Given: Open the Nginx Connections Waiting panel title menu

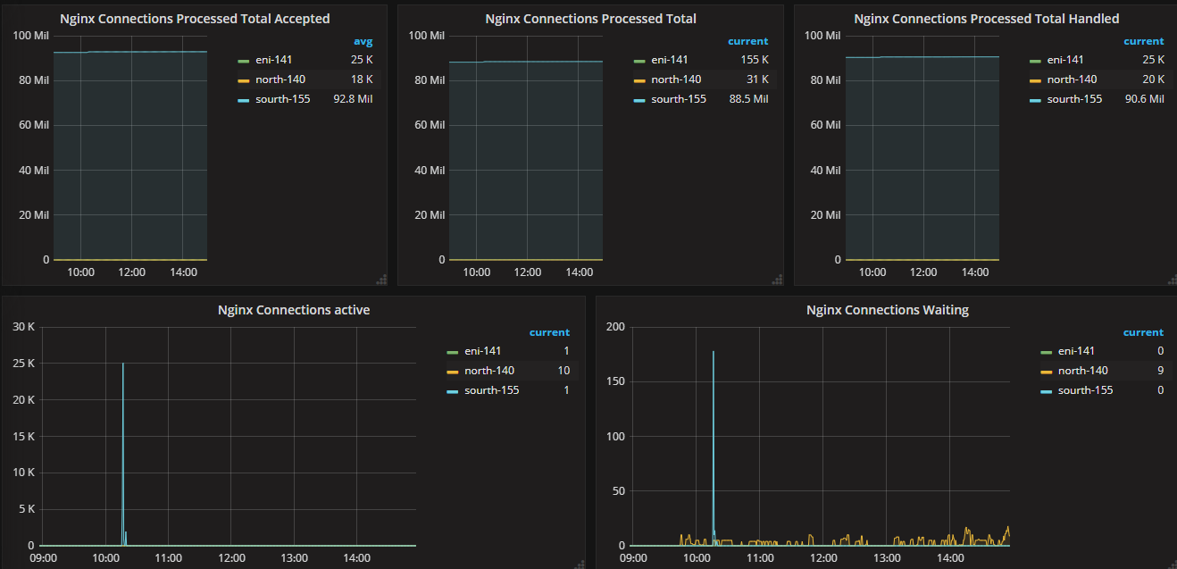Looking at the screenshot, I should (887, 310).
